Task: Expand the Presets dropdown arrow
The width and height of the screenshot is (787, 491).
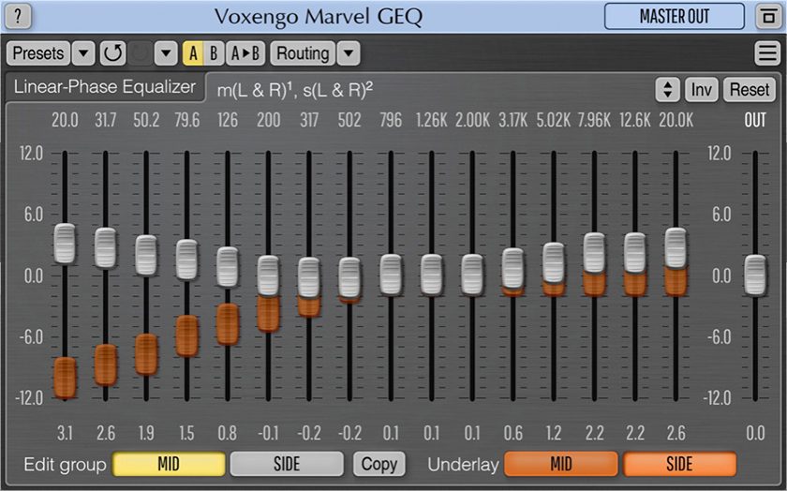Action: (83, 53)
